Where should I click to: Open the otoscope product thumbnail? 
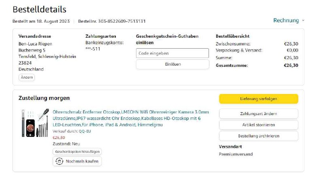point(35,122)
